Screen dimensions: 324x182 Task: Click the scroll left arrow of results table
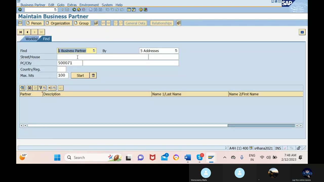21,125
